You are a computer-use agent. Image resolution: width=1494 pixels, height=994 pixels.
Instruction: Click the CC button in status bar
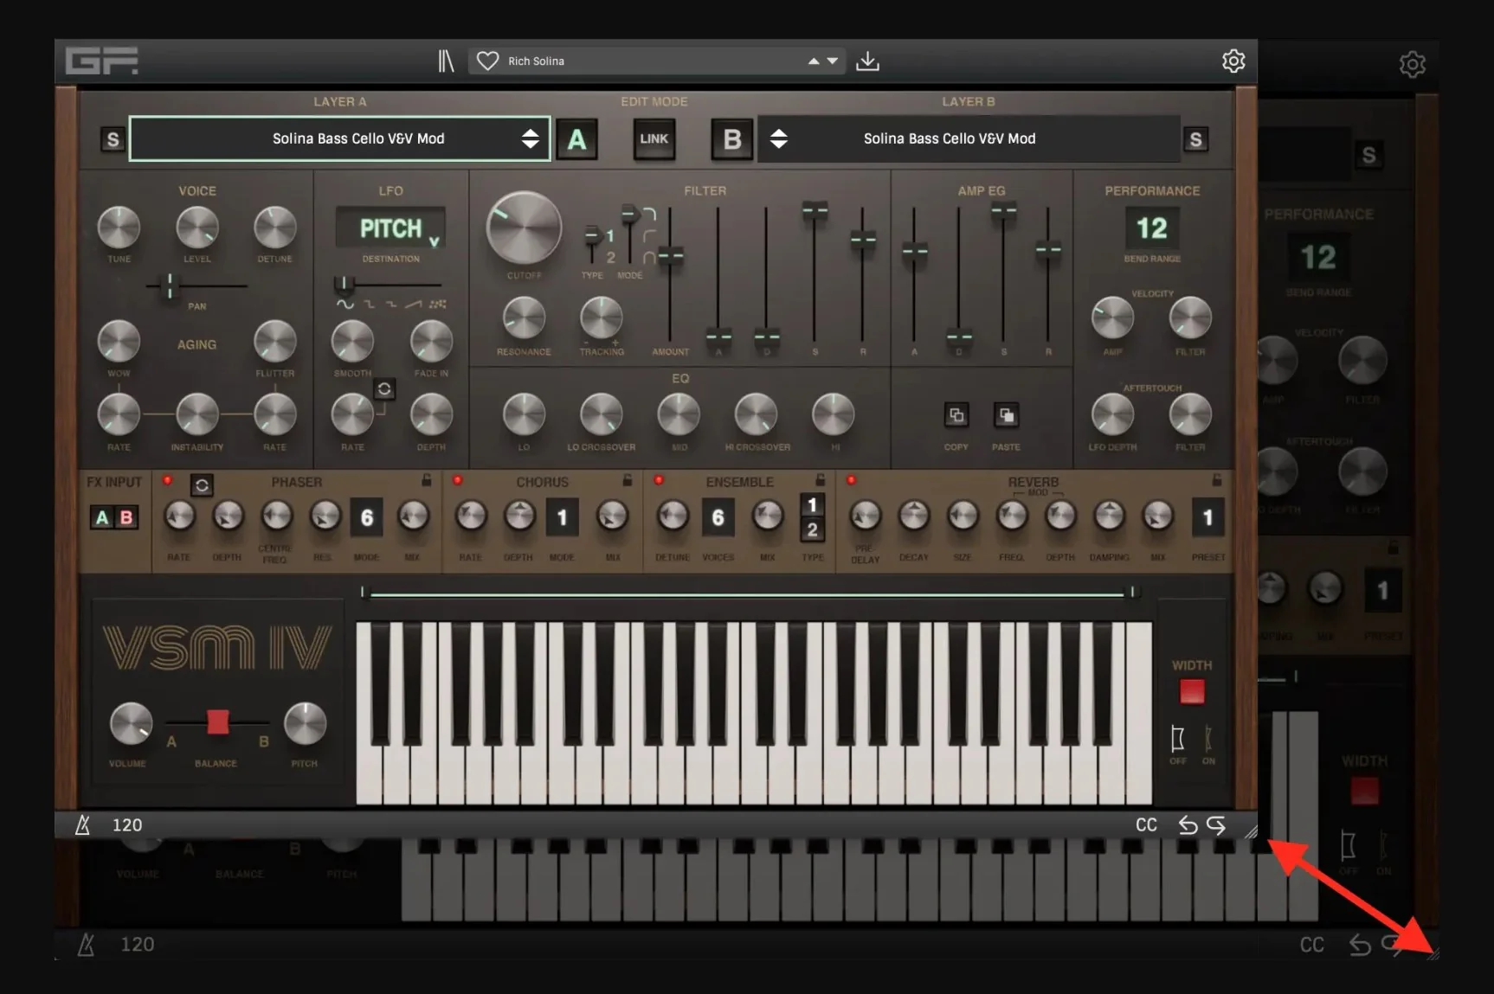1146,825
